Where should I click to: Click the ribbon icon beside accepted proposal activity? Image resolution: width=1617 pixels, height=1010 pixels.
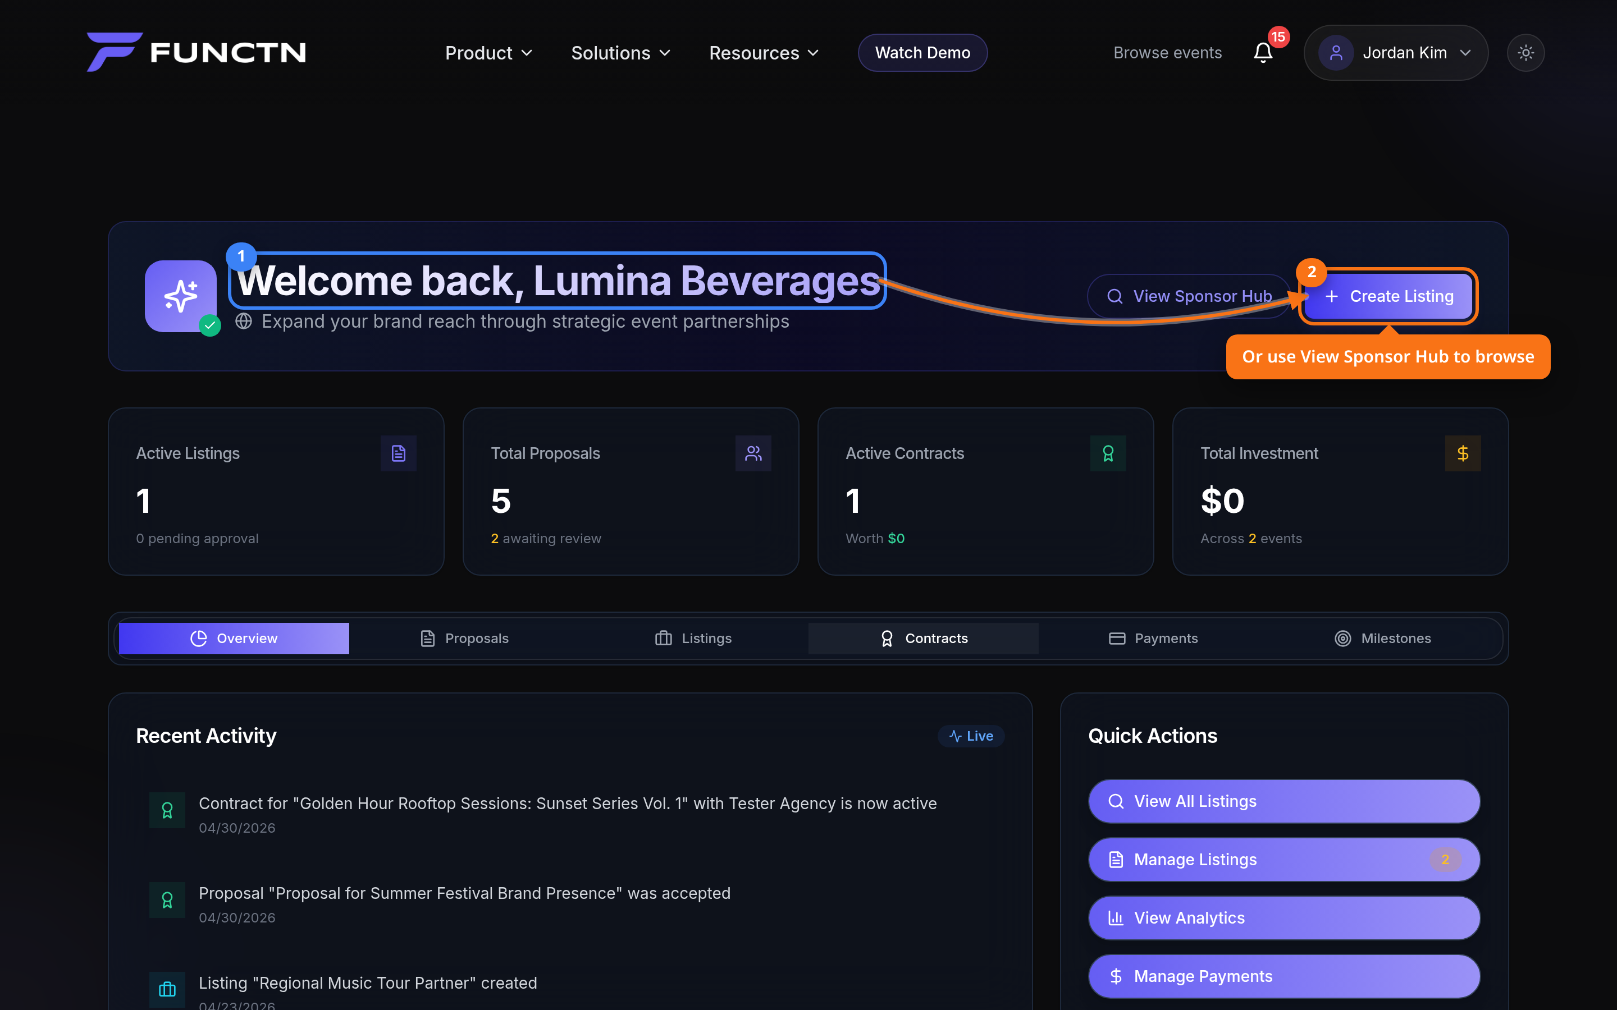point(167,901)
